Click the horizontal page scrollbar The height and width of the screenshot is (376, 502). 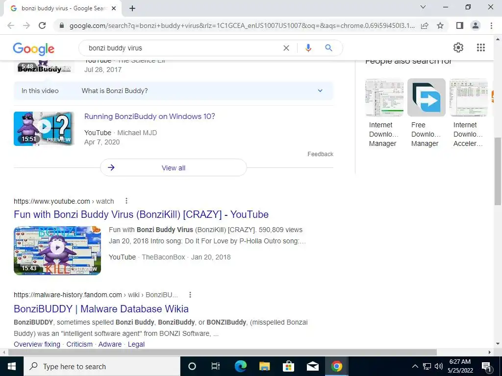click(x=222, y=352)
